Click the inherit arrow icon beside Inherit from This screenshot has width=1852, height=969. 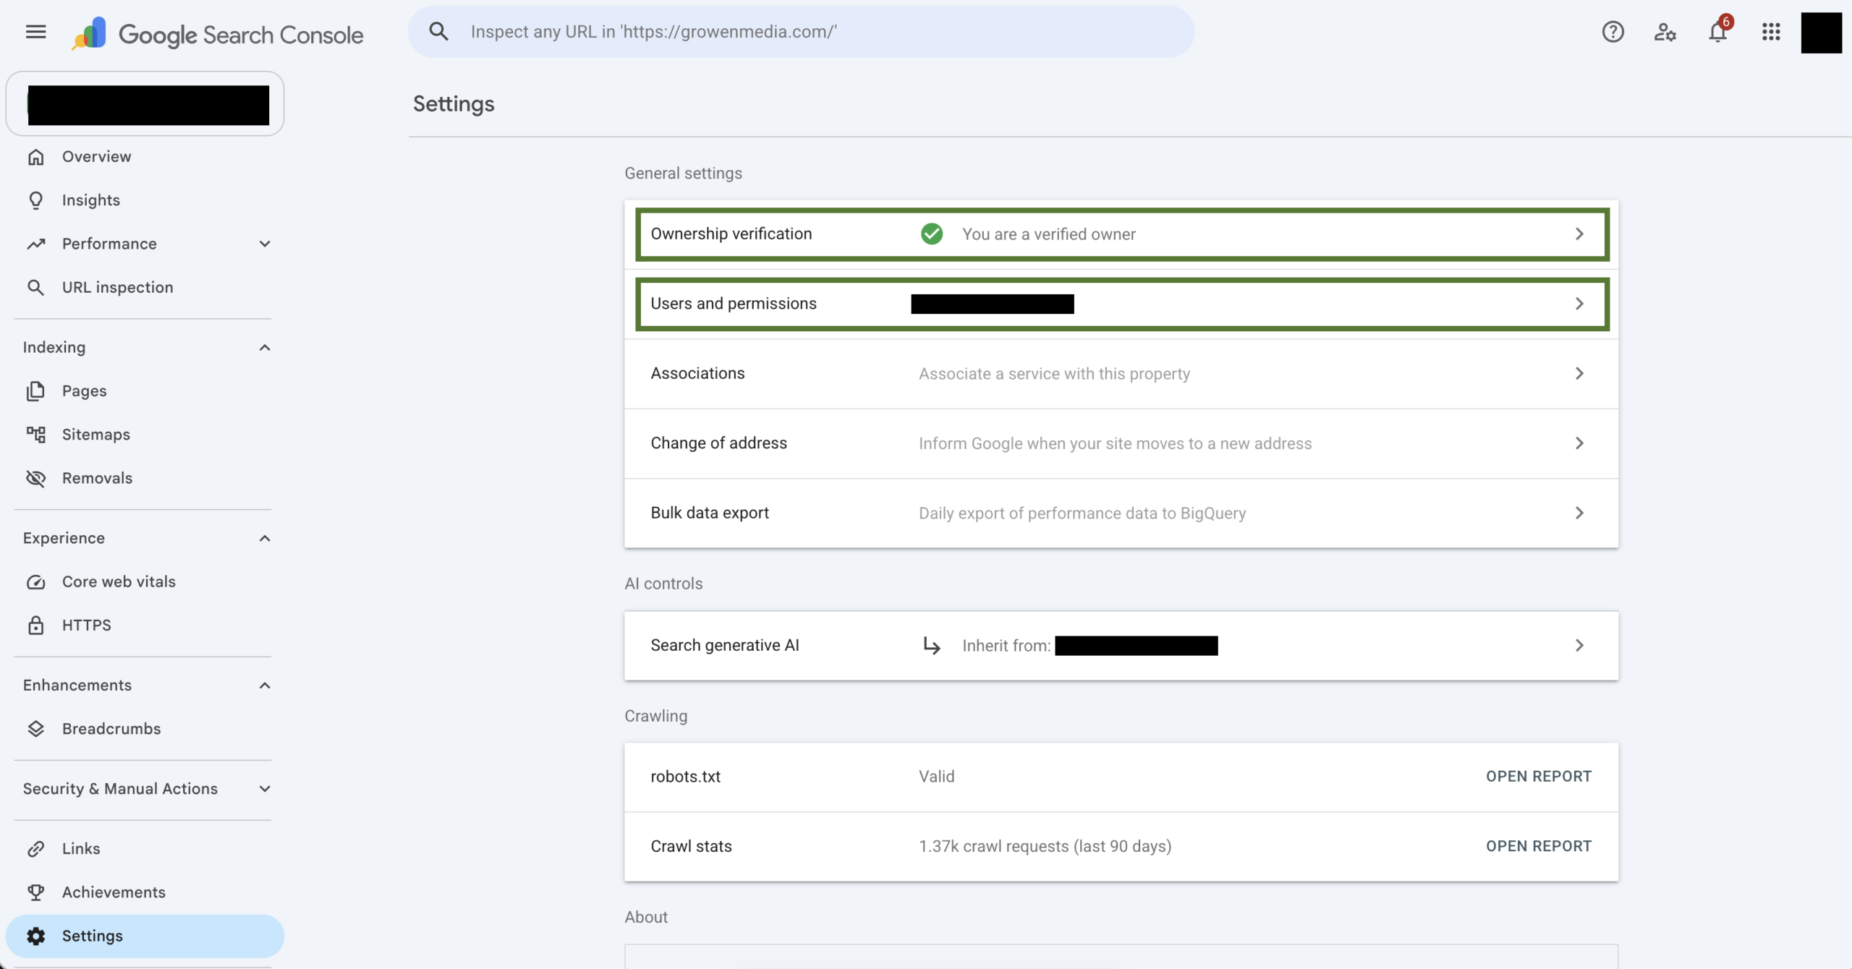coord(932,646)
